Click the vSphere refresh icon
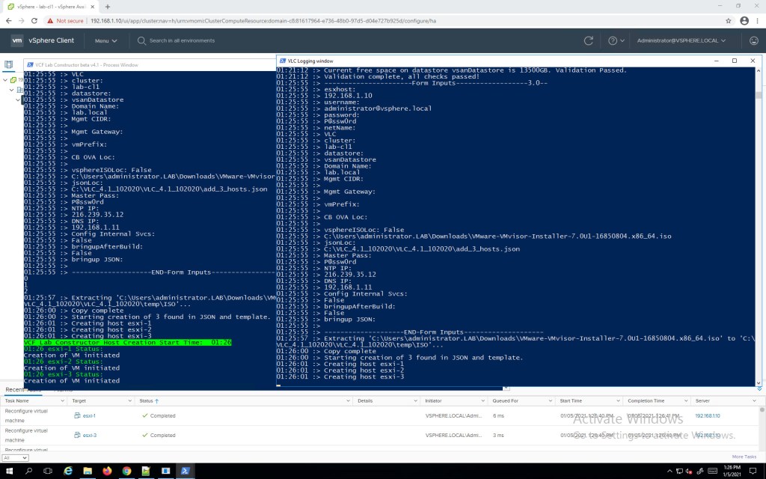This screenshot has width=766, height=479. [x=589, y=40]
